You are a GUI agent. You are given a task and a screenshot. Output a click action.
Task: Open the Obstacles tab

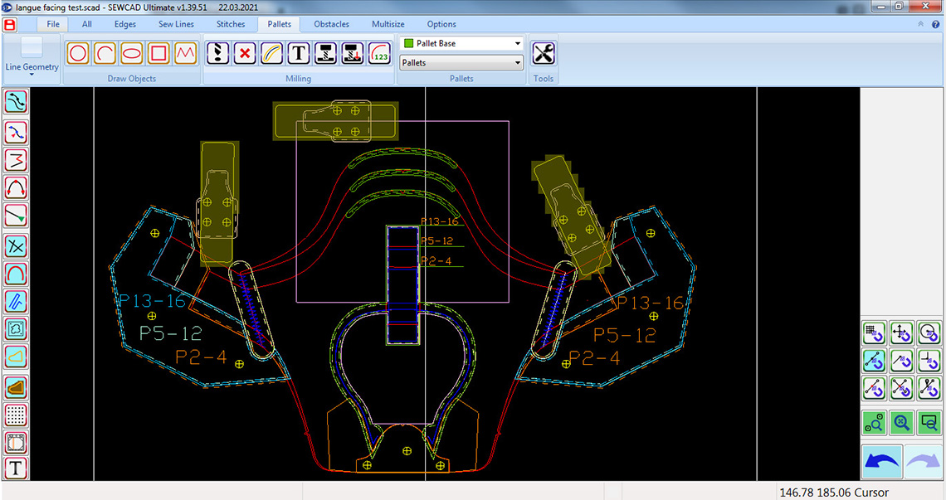[x=331, y=24]
